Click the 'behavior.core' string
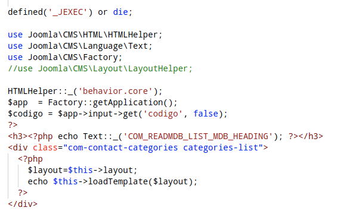The image size is (347, 220). click(115, 91)
